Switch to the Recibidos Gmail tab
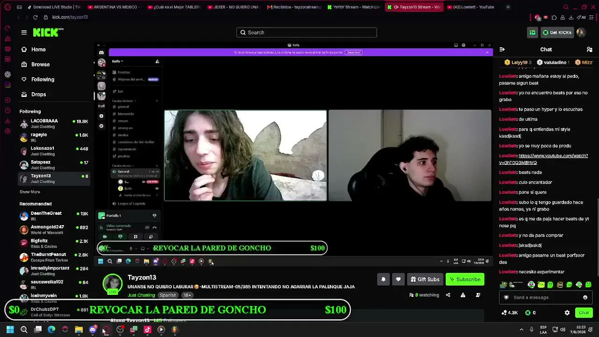This screenshot has height=337, width=599. (x=294, y=7)
